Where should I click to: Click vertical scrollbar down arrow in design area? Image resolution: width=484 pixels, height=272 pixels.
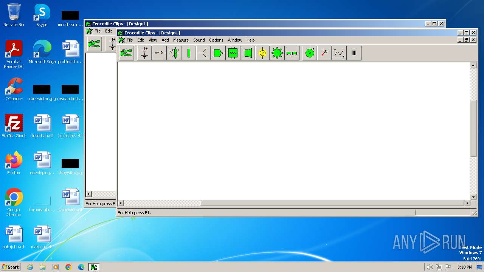click(x=473, y=197)
